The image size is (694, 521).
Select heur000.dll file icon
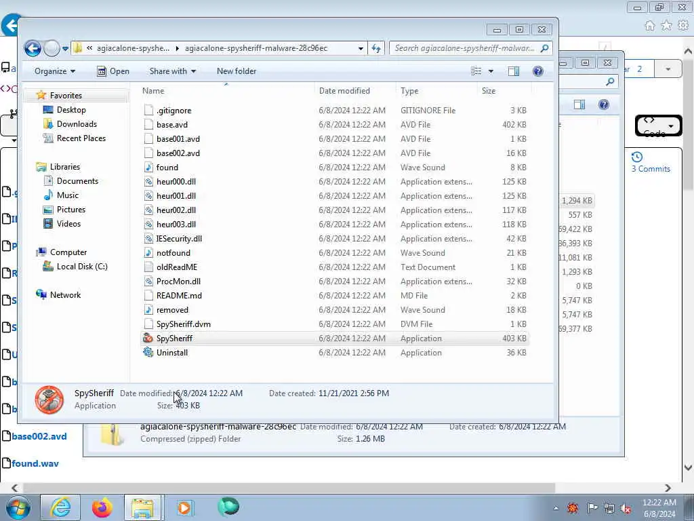coord(148,181)
